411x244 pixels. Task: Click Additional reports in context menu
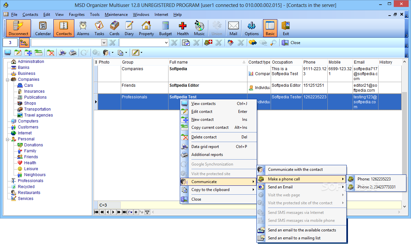(218, 155)
